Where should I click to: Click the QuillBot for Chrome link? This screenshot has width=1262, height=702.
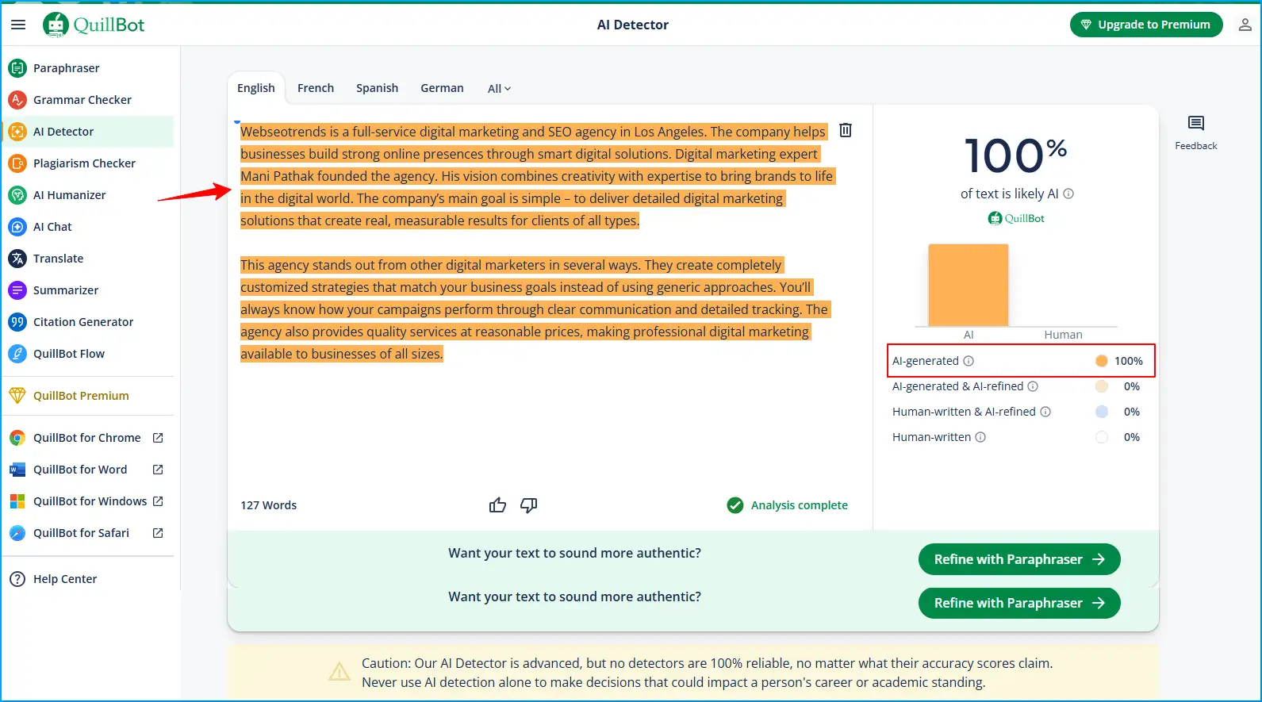[x=87, y=438]
